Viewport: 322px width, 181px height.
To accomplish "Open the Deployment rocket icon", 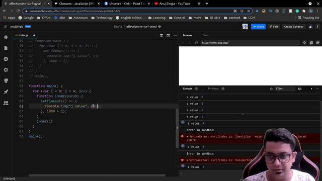I will pyautogui.click(x=6, y=92).
